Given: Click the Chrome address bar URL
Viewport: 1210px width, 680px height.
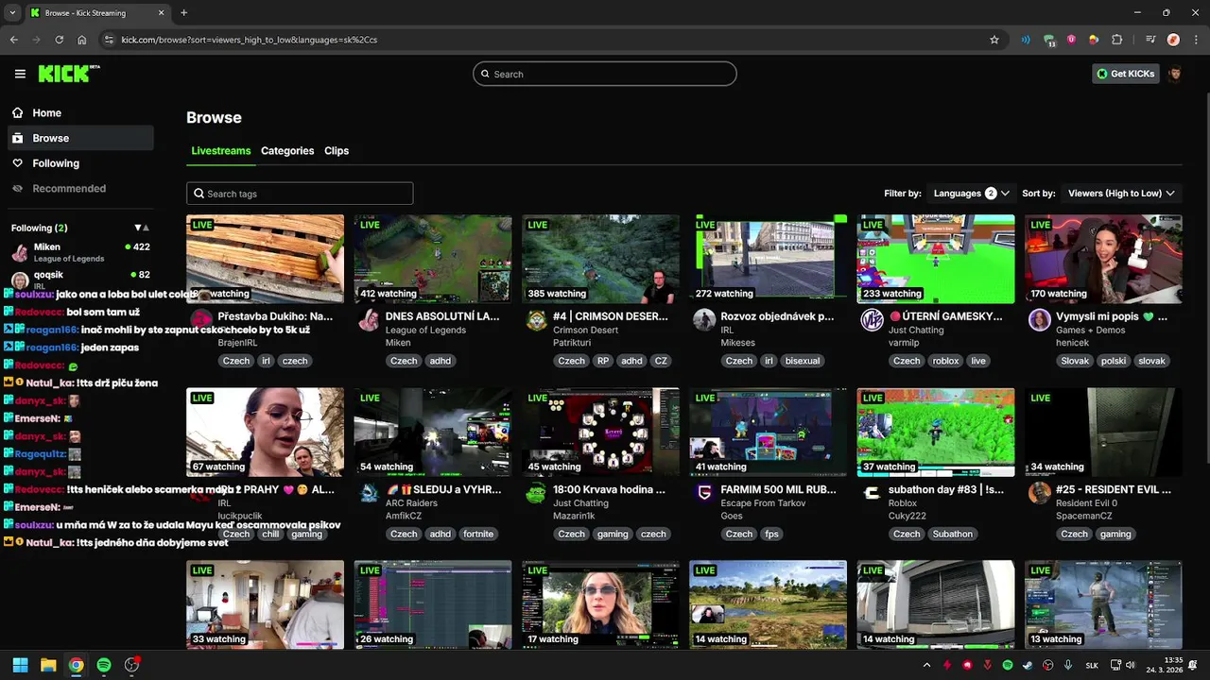Looking at the screenshot, I should coord(250,40).
